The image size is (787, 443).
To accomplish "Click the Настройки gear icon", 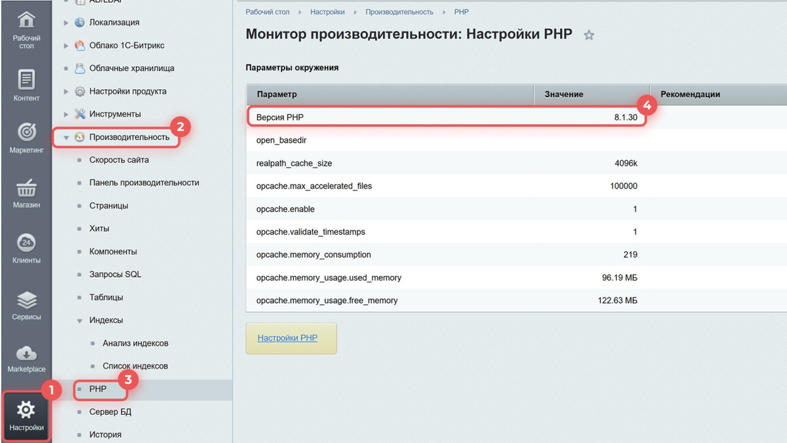I will [x=26, y=410].
